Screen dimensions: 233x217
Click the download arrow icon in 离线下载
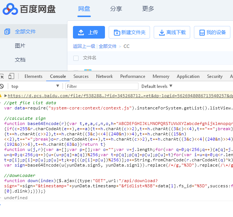(x=162, y=32)
